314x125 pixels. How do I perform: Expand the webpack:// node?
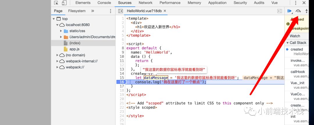[x=57, y=67]
